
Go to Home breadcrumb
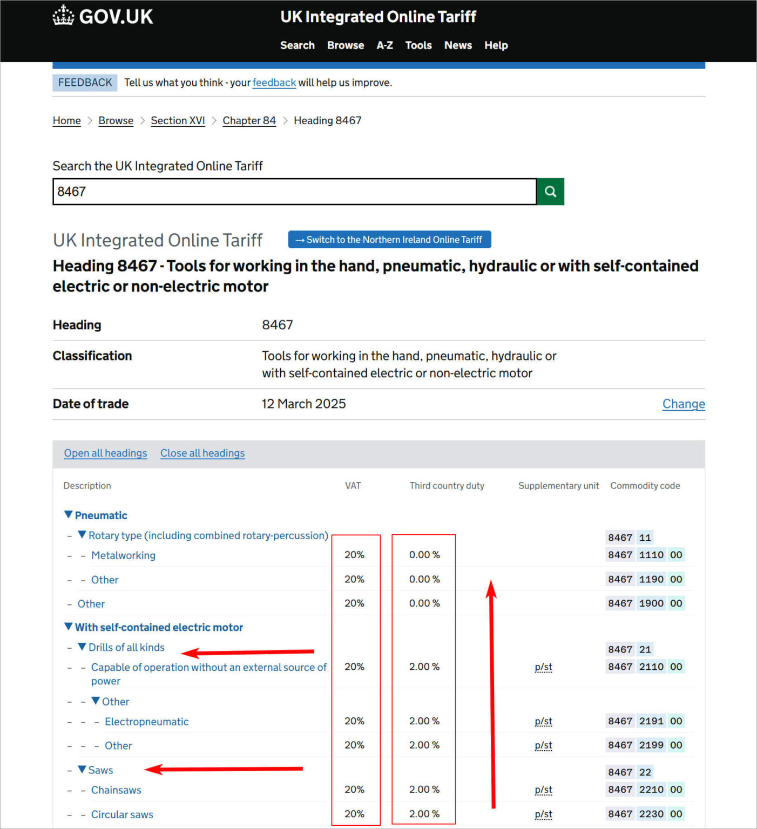click(x=66, y=120)
